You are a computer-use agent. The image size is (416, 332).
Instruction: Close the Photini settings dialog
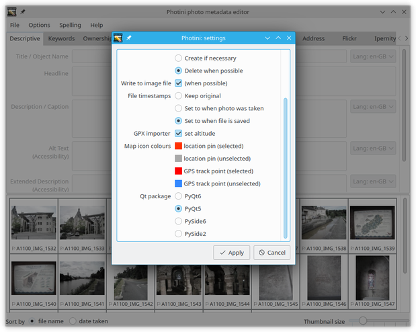point(289,38)
